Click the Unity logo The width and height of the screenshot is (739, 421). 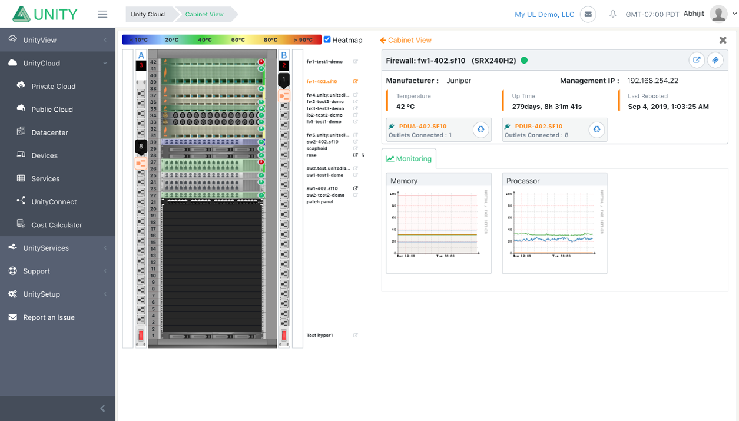coord(45,14)
